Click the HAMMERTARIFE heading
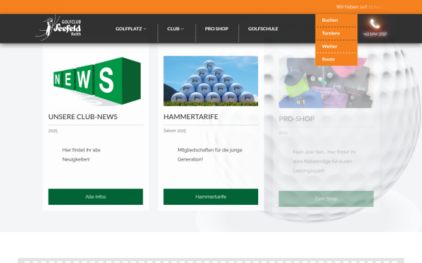422x263 pixels. 191,116
